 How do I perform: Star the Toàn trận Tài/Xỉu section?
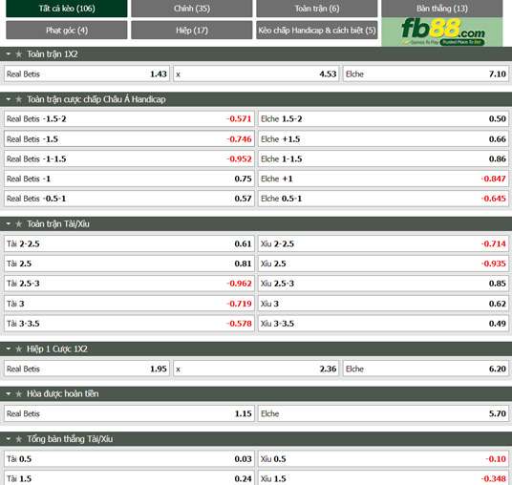pos(18,224)
